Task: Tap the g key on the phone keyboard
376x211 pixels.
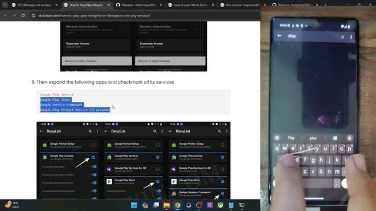Action: point(313,160)
